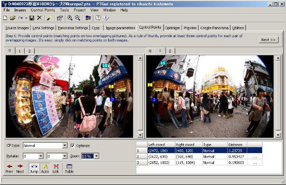Open the File menu

7,10
